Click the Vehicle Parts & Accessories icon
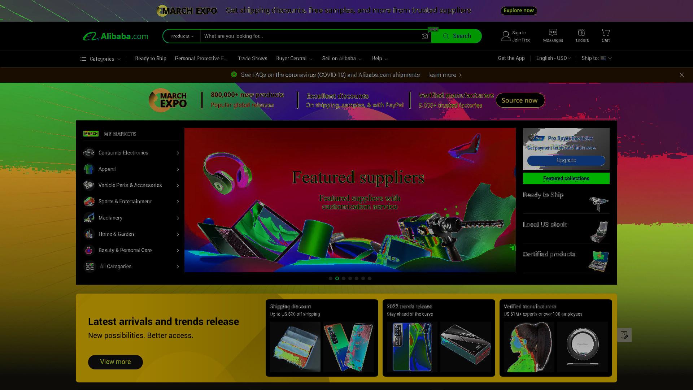 tap(89, 185)
